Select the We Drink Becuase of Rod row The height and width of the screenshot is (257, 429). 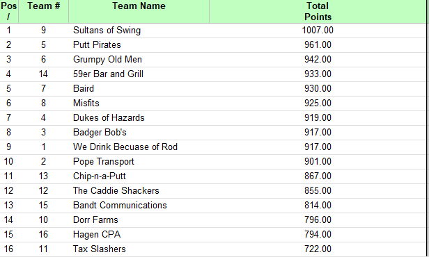(213, 147)
